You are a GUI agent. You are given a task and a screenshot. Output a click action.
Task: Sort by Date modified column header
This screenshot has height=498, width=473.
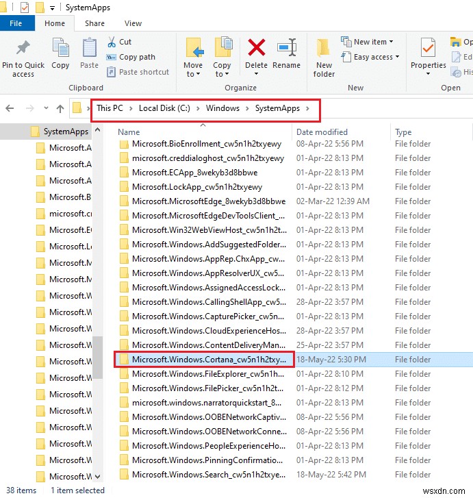tap(322, 132)
